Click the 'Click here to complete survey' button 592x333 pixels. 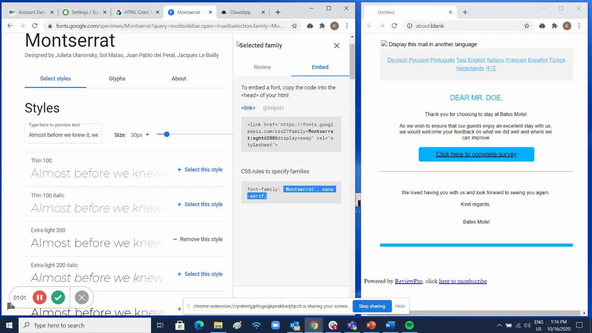click(x=476, y=154)
